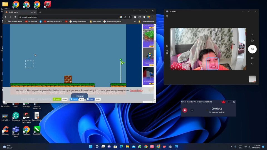
Task: Open Camera last photo thumbnail
Action: (252, 79)
